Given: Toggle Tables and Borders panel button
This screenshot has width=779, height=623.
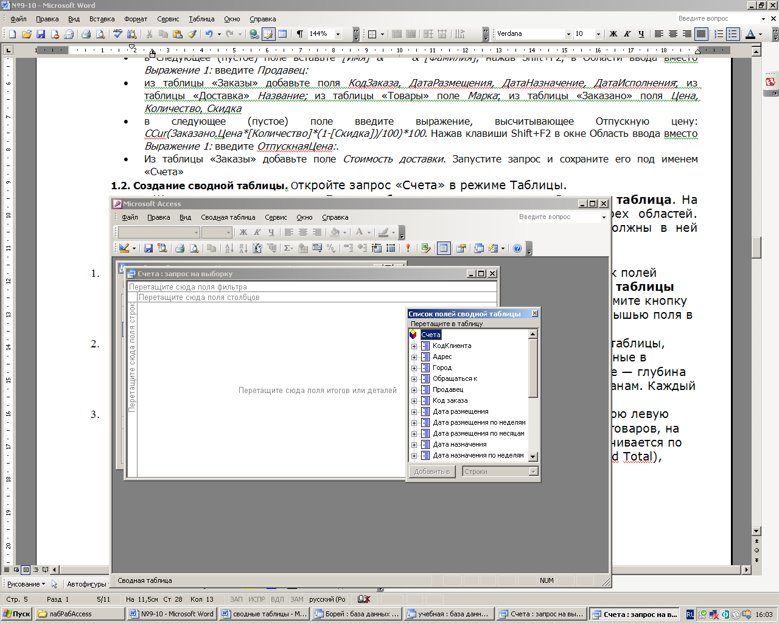Looking at the screenshot, I should 268,34.
